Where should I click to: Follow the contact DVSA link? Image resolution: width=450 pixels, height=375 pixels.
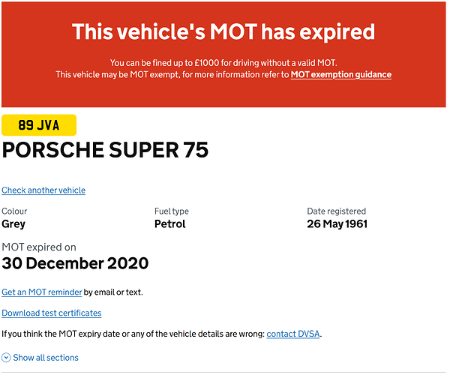coord(293,334)
